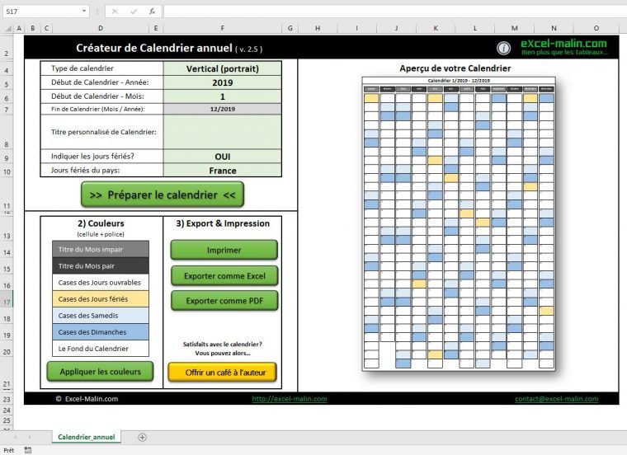Click the Prêt status bar text
Screen dimensions: 627x455
tap(9, 450)
